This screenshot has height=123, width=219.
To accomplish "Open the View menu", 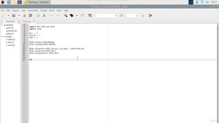I will (24, 11).
